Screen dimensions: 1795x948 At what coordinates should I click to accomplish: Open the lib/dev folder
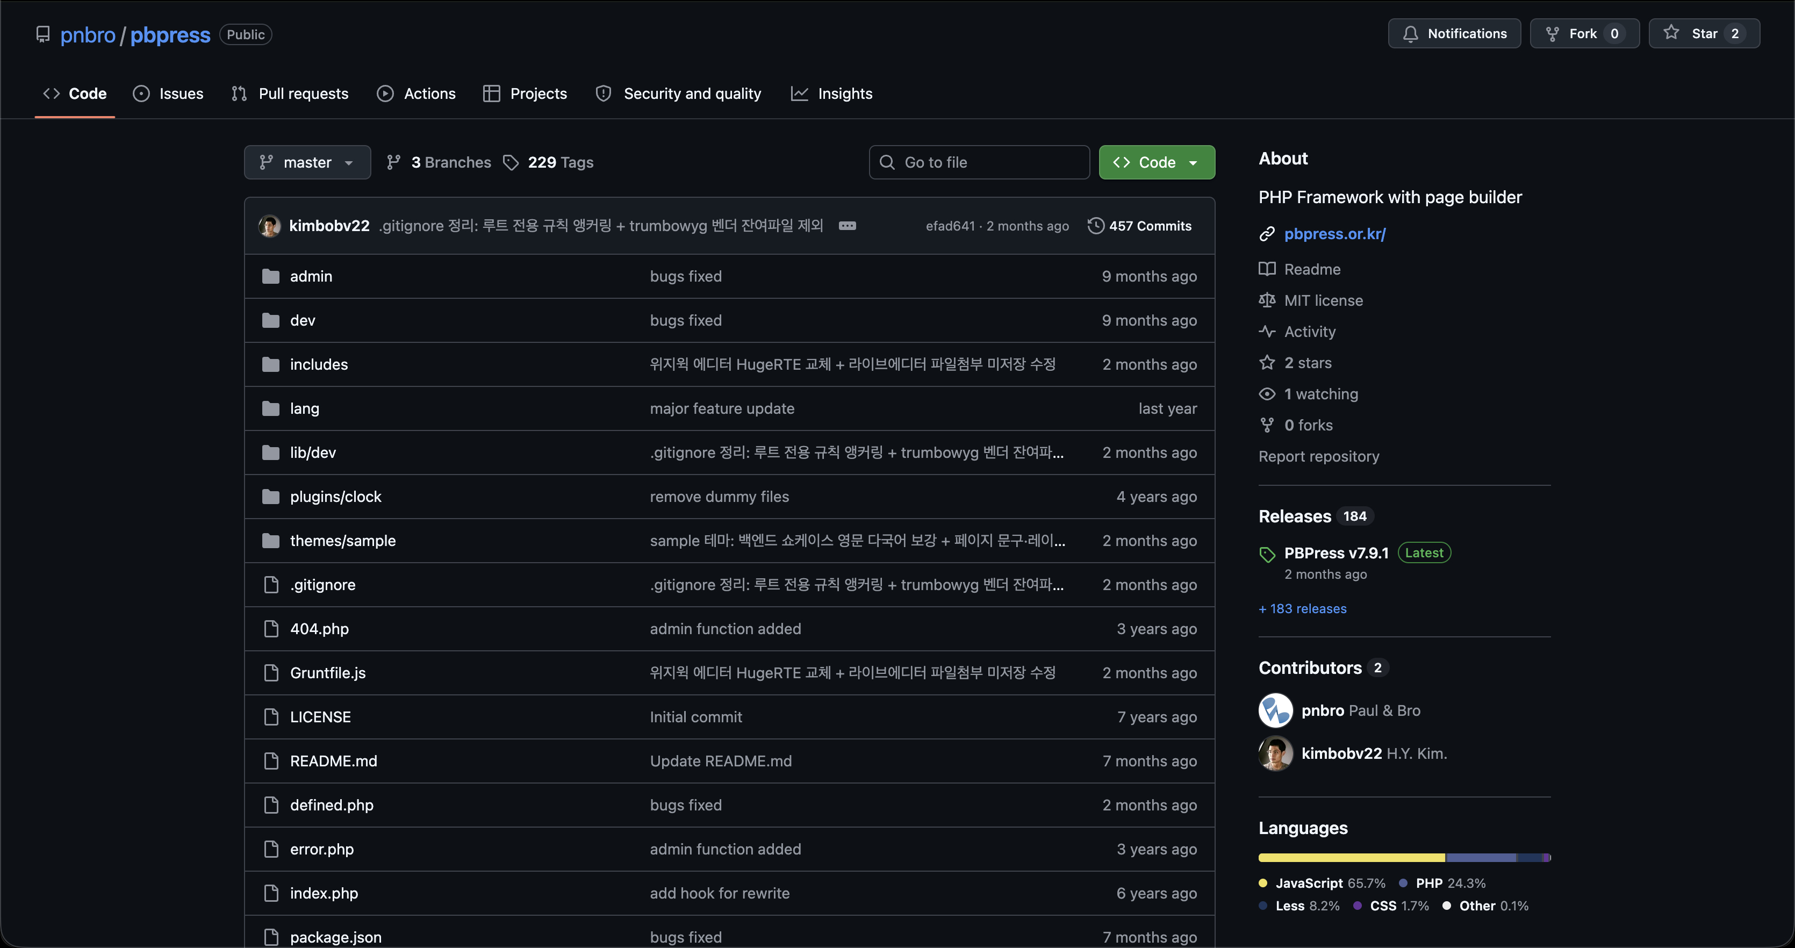[x=313, y=453]
